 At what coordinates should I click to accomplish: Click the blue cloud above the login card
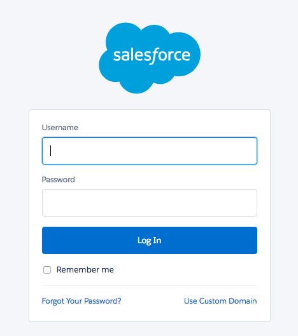[150, 58]
